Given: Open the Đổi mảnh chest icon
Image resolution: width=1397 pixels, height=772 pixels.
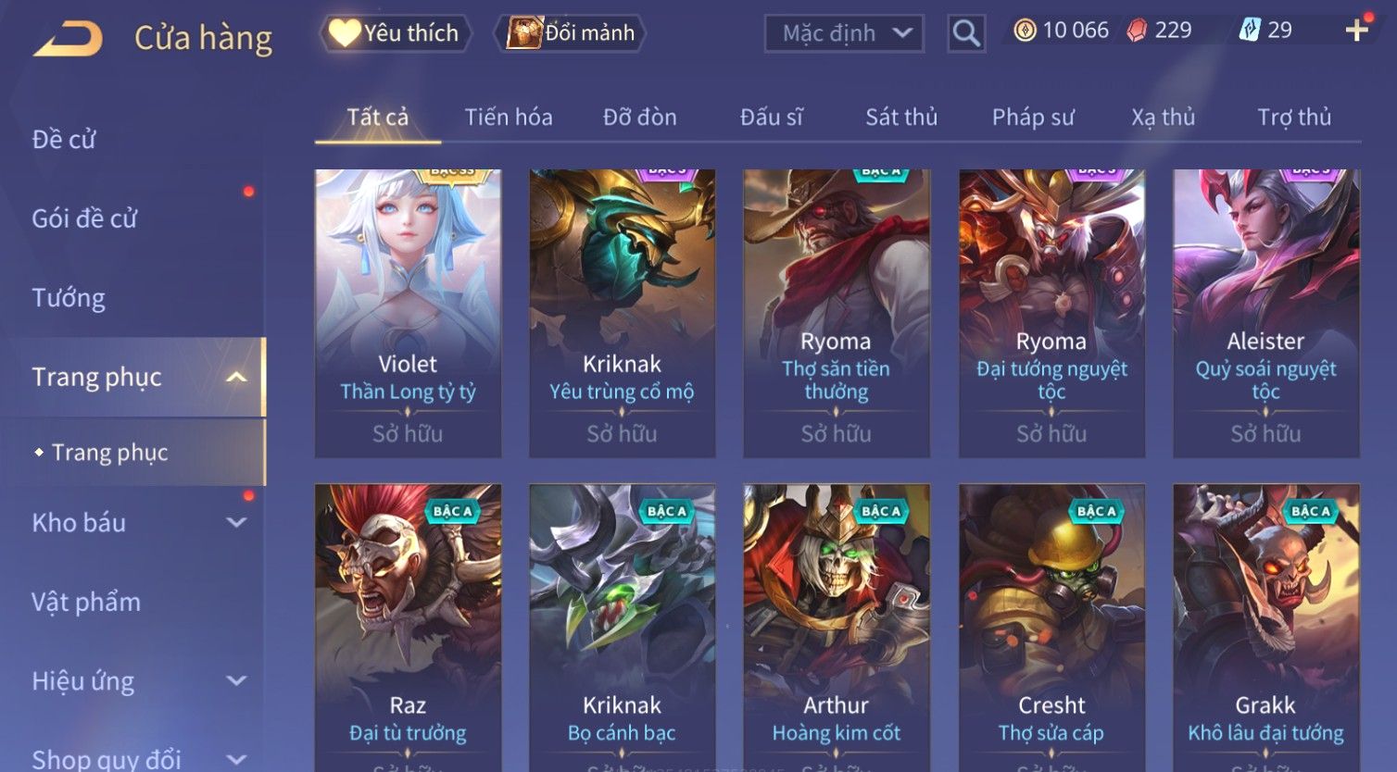Looking at the screenshot, I should coord(524,33).
